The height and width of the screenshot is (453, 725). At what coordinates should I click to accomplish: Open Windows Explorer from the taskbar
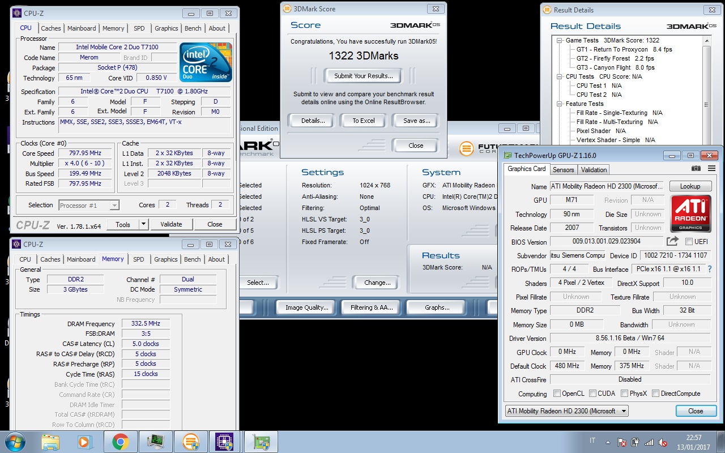[50, 441]
